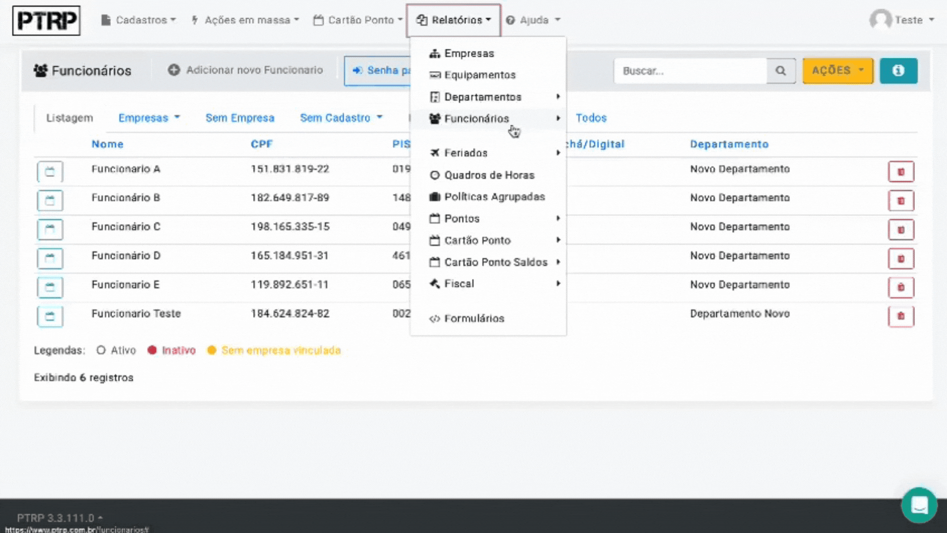
Task: Expand the Sem Cadastro dropdown
Action: click(x=341, y=118)
